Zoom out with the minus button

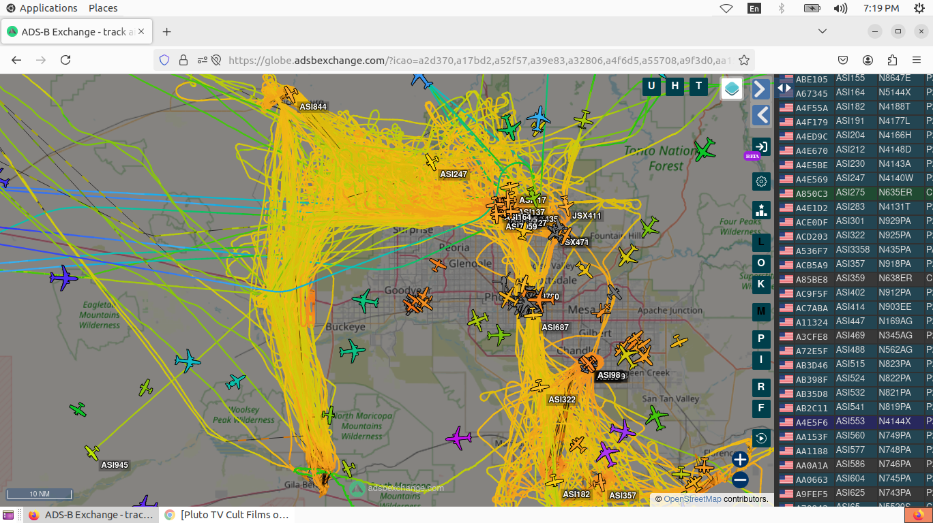pos(740,480)
